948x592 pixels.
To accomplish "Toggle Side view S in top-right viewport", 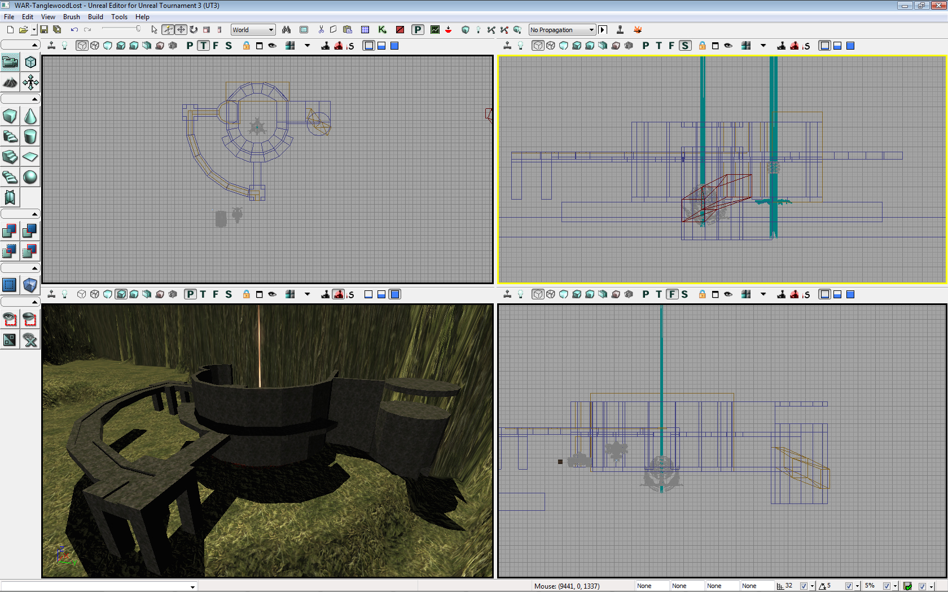I will tap(685, 46).
